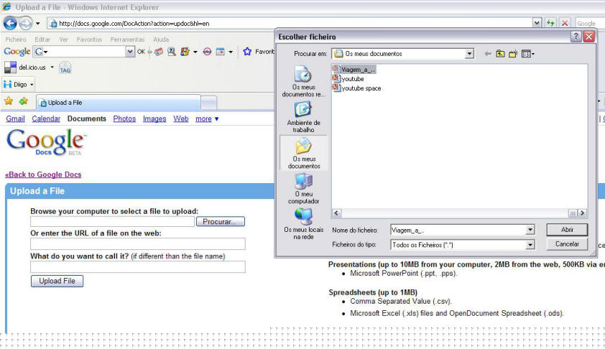This screenshot has width=605, height=349.
Task: Click the del.icio.us toolbar icon
Action: point(10,67)
